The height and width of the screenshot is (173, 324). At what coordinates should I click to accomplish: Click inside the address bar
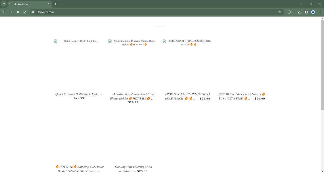coord(115,12)
